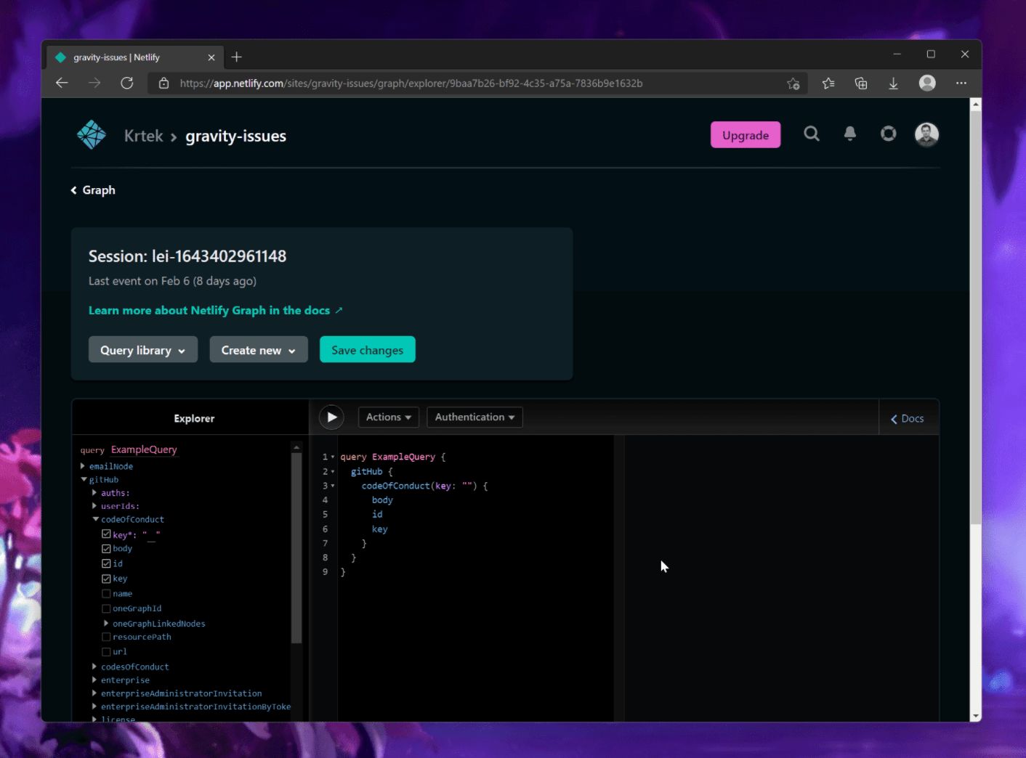Click the Upgrade button

point(746,134)
